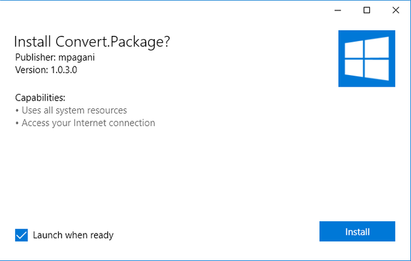411x261 pixels.
Task: Click the "Version:" label
Action: pos(32,70)
